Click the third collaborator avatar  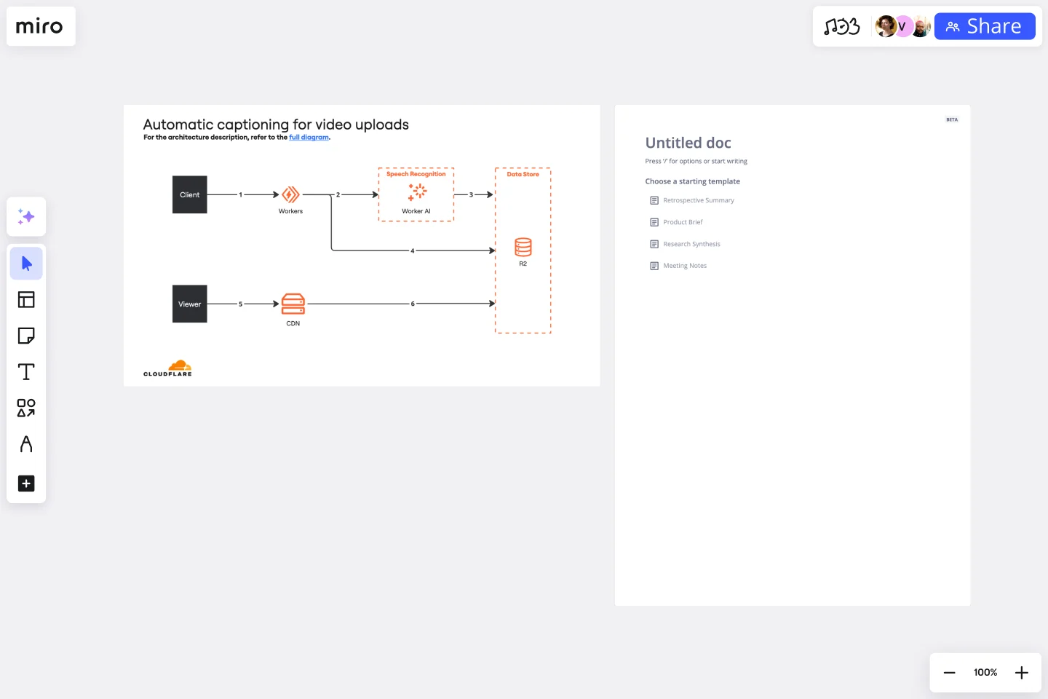pos(921,27)
